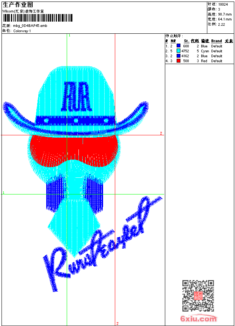Select the cyan thread color swatch

pyautogui.click(x=179, y=51)
